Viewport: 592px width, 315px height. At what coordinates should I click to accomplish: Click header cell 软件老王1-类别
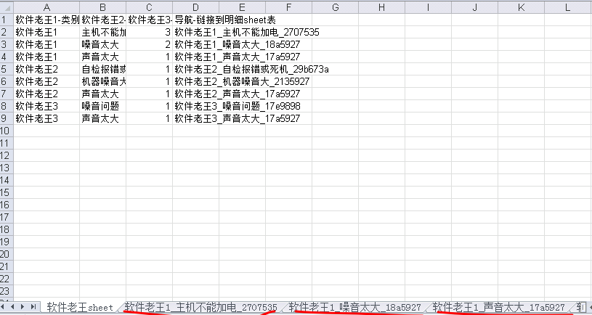(46, 20)
